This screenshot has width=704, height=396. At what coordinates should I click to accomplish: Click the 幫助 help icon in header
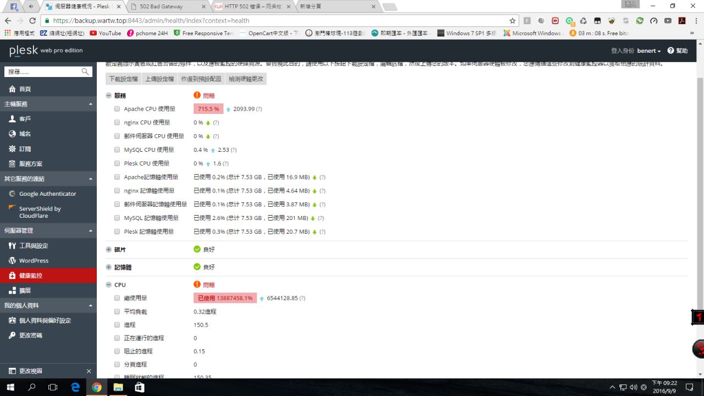coord(671,51)
